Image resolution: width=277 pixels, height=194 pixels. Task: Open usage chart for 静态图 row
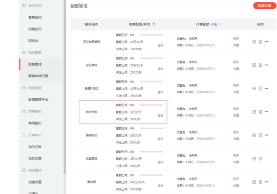254,182
